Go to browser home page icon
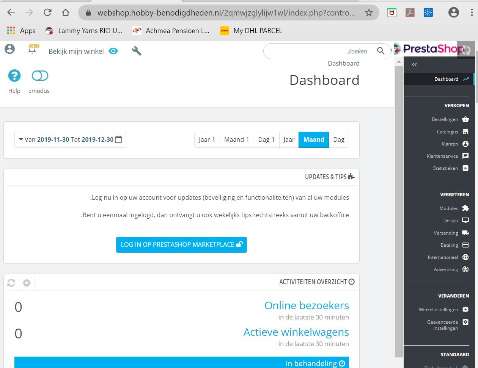Viewport: 478px width, 368px height. click(66, 13)
